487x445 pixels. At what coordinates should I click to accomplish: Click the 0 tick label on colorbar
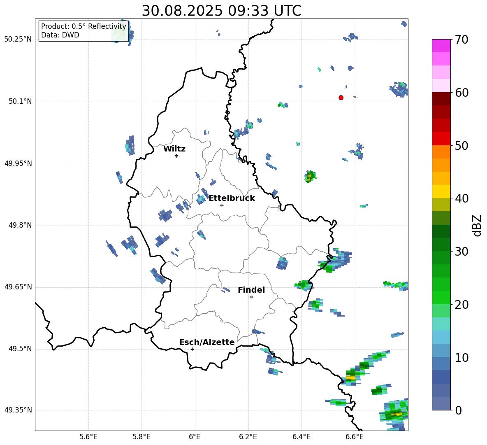click(x=458, y=410)
